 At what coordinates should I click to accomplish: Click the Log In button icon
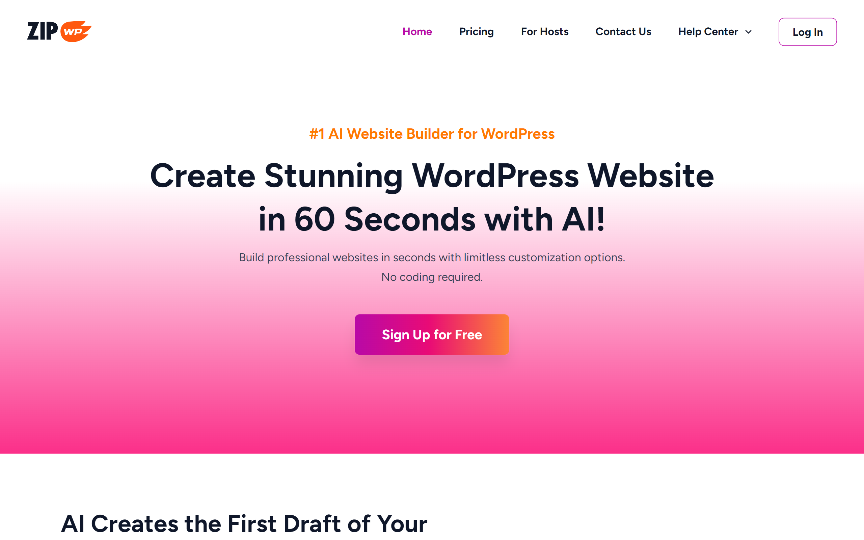tap(807, 32)
